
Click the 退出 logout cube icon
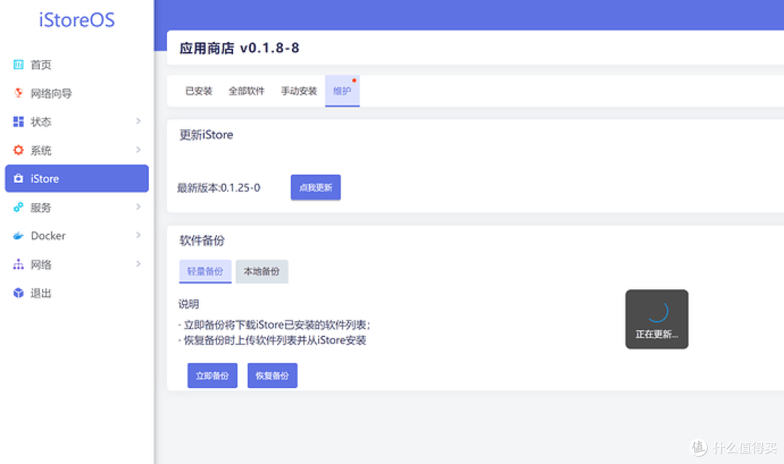[18, 293]
